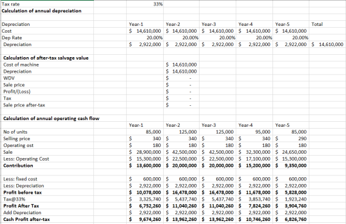Select the Sale price row label
The width and height of the screenshot is (346, 224).
click(14, 85)
